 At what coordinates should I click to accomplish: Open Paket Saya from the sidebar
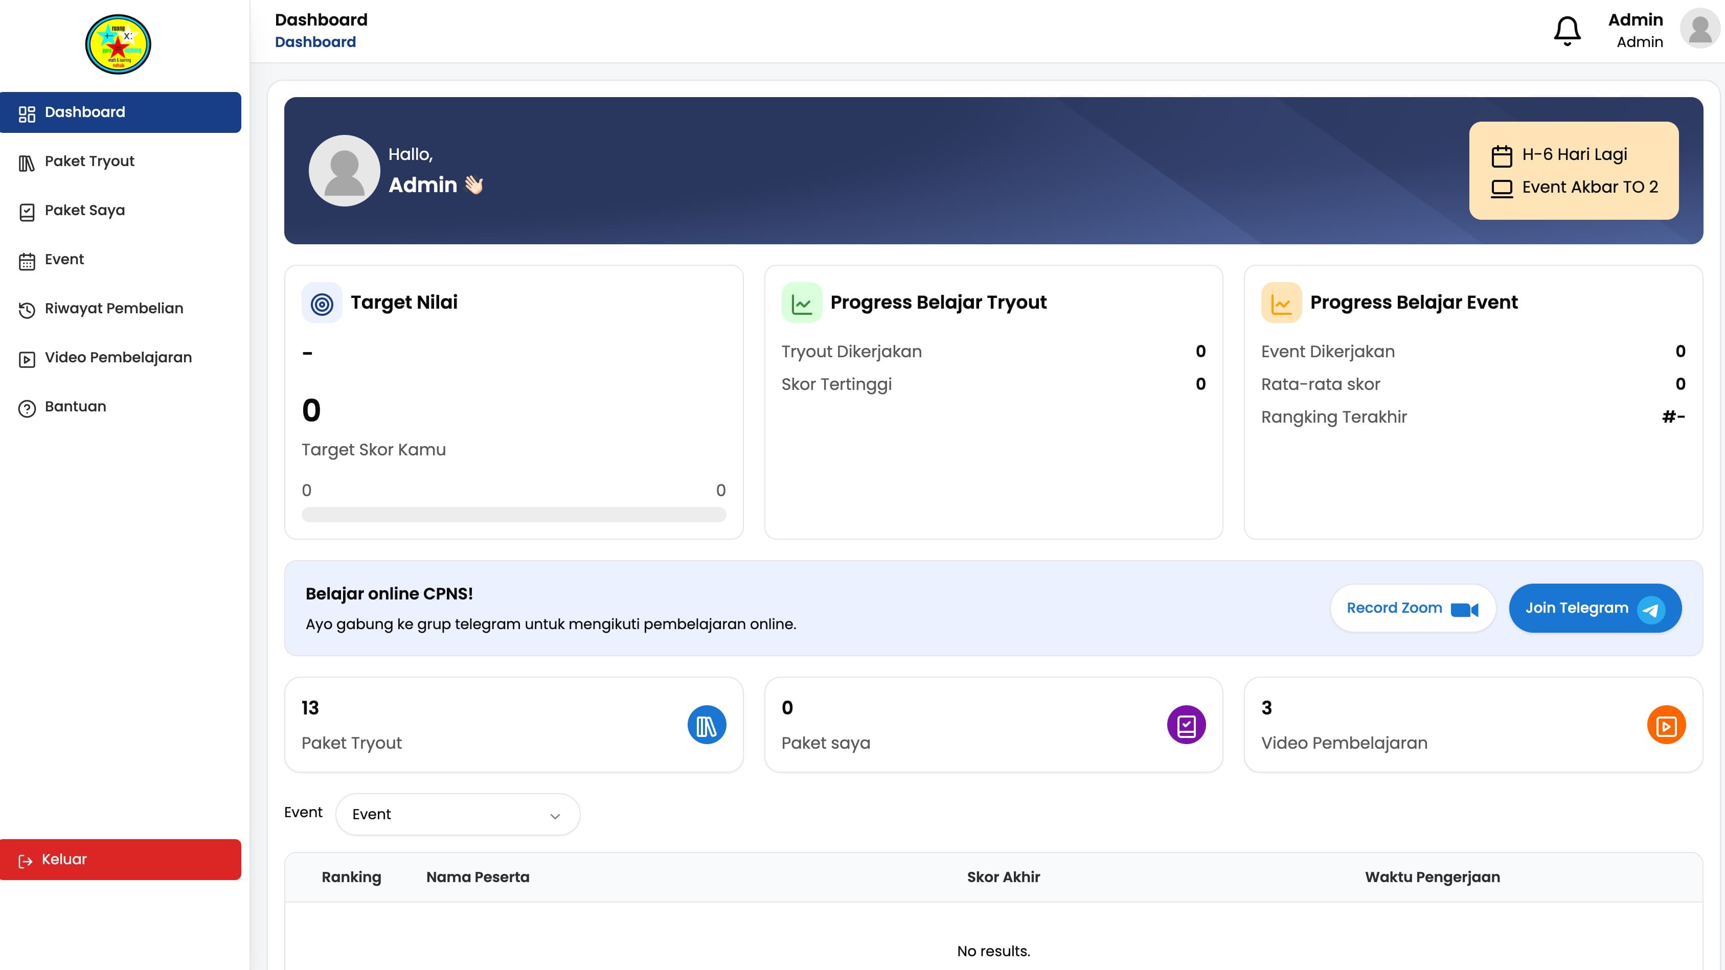(121, 210)
